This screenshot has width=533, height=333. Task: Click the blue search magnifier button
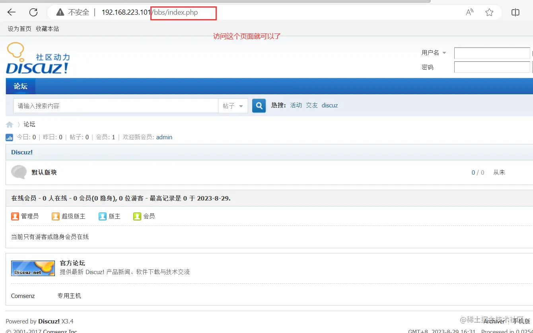(259, 106)
